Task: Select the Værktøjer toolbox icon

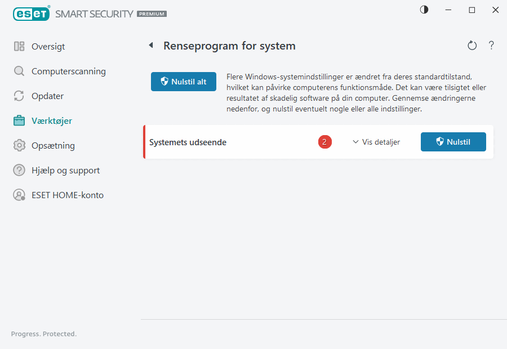Action: point(19,120)
